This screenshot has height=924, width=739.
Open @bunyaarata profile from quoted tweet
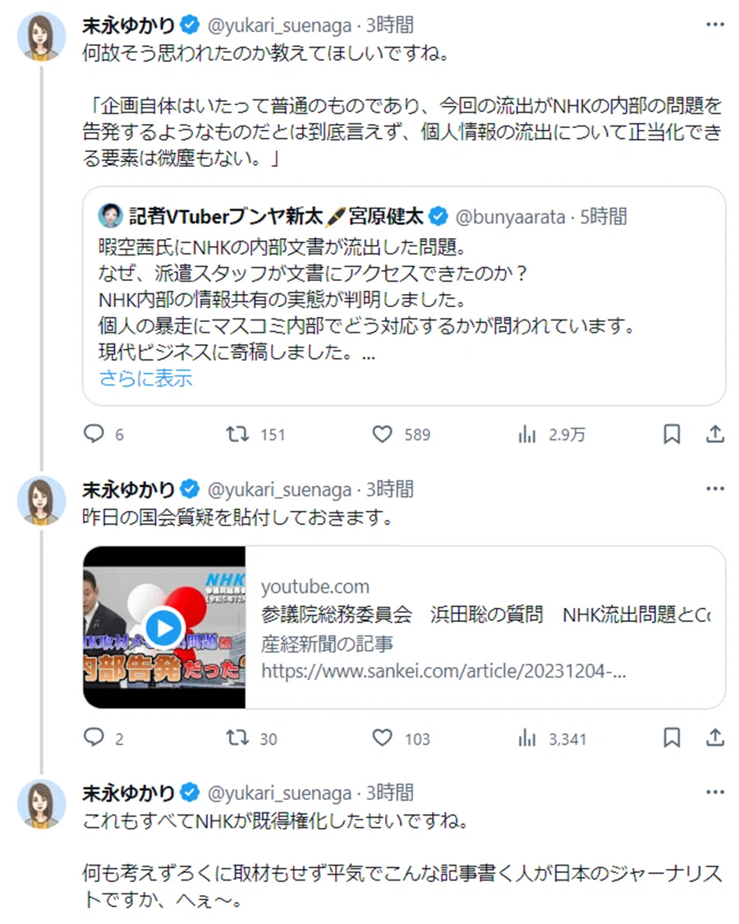coord(511,217)
